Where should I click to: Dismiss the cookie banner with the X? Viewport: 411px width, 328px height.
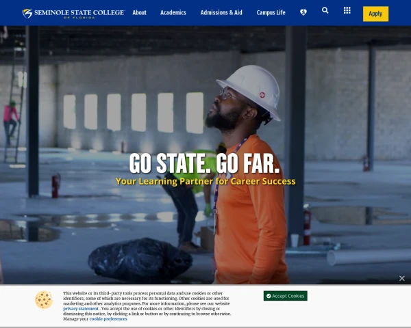pyautogui.click(x=402, y=278)
